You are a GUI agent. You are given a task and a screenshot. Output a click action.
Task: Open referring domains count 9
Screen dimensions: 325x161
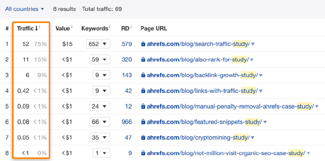click(x=130, y=153)
